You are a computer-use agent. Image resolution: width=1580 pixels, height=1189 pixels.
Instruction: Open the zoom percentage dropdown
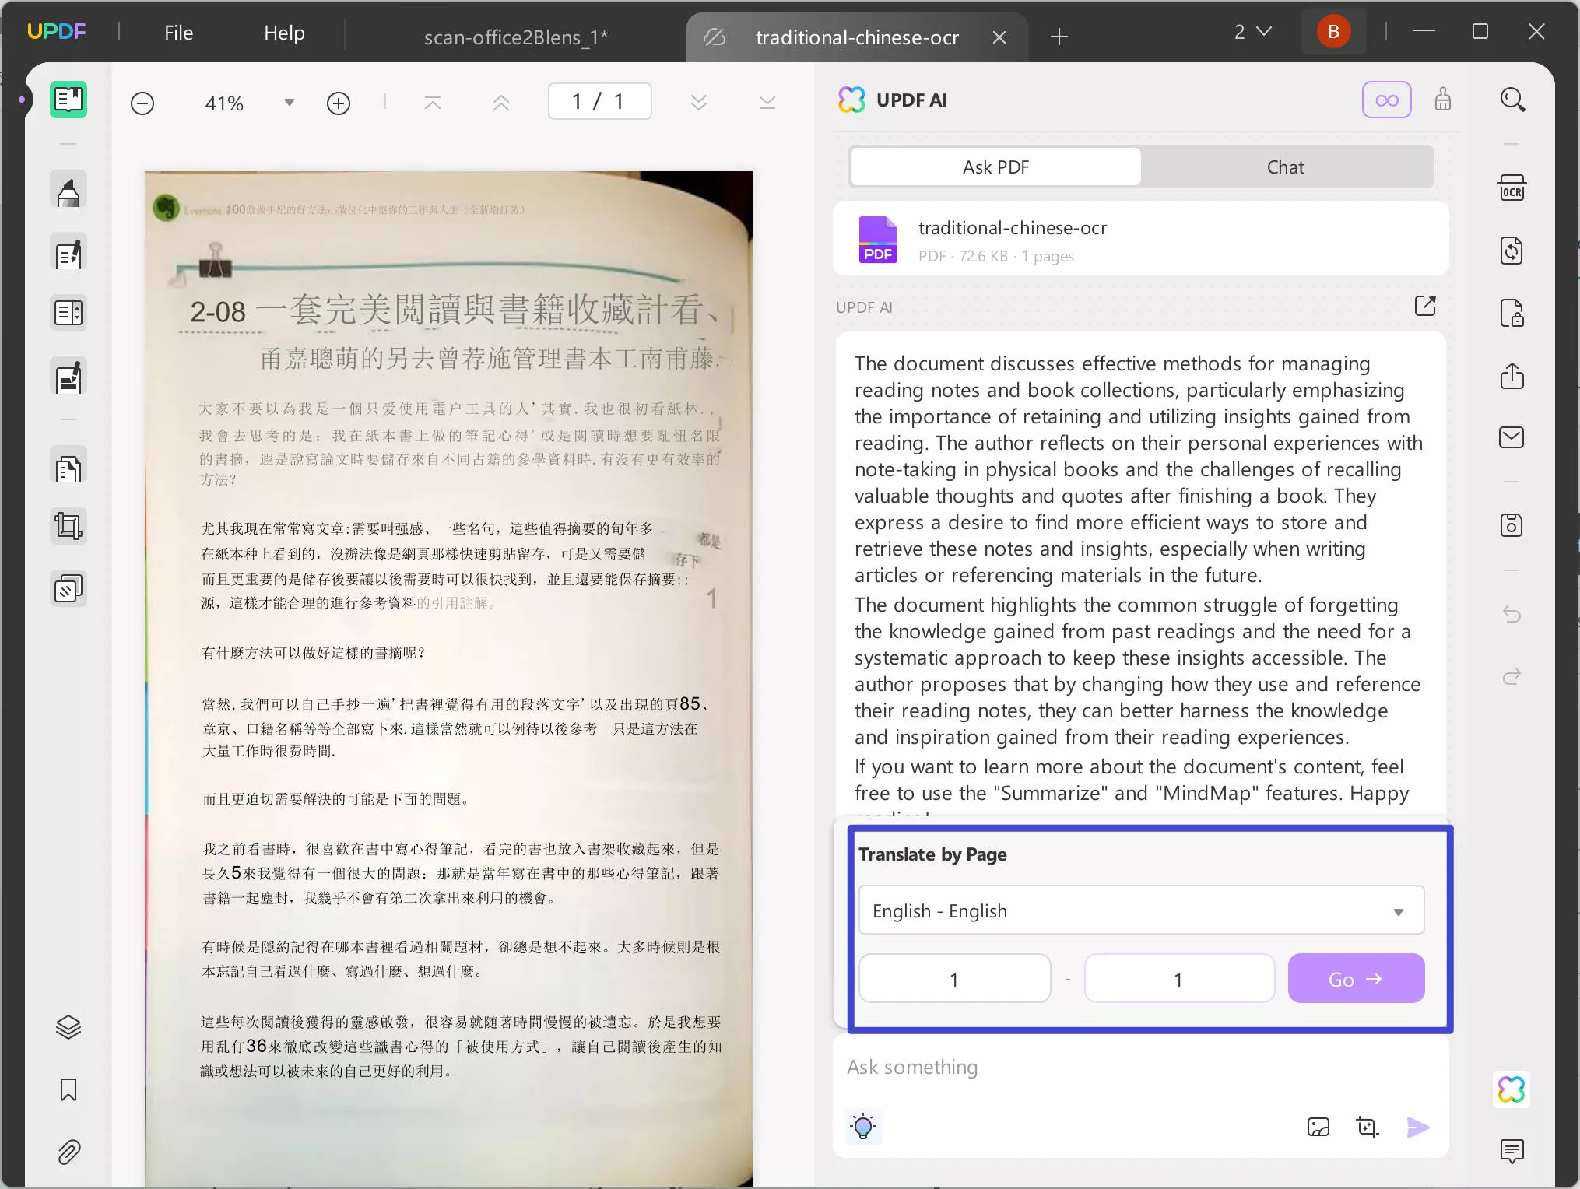pos(288,102)
